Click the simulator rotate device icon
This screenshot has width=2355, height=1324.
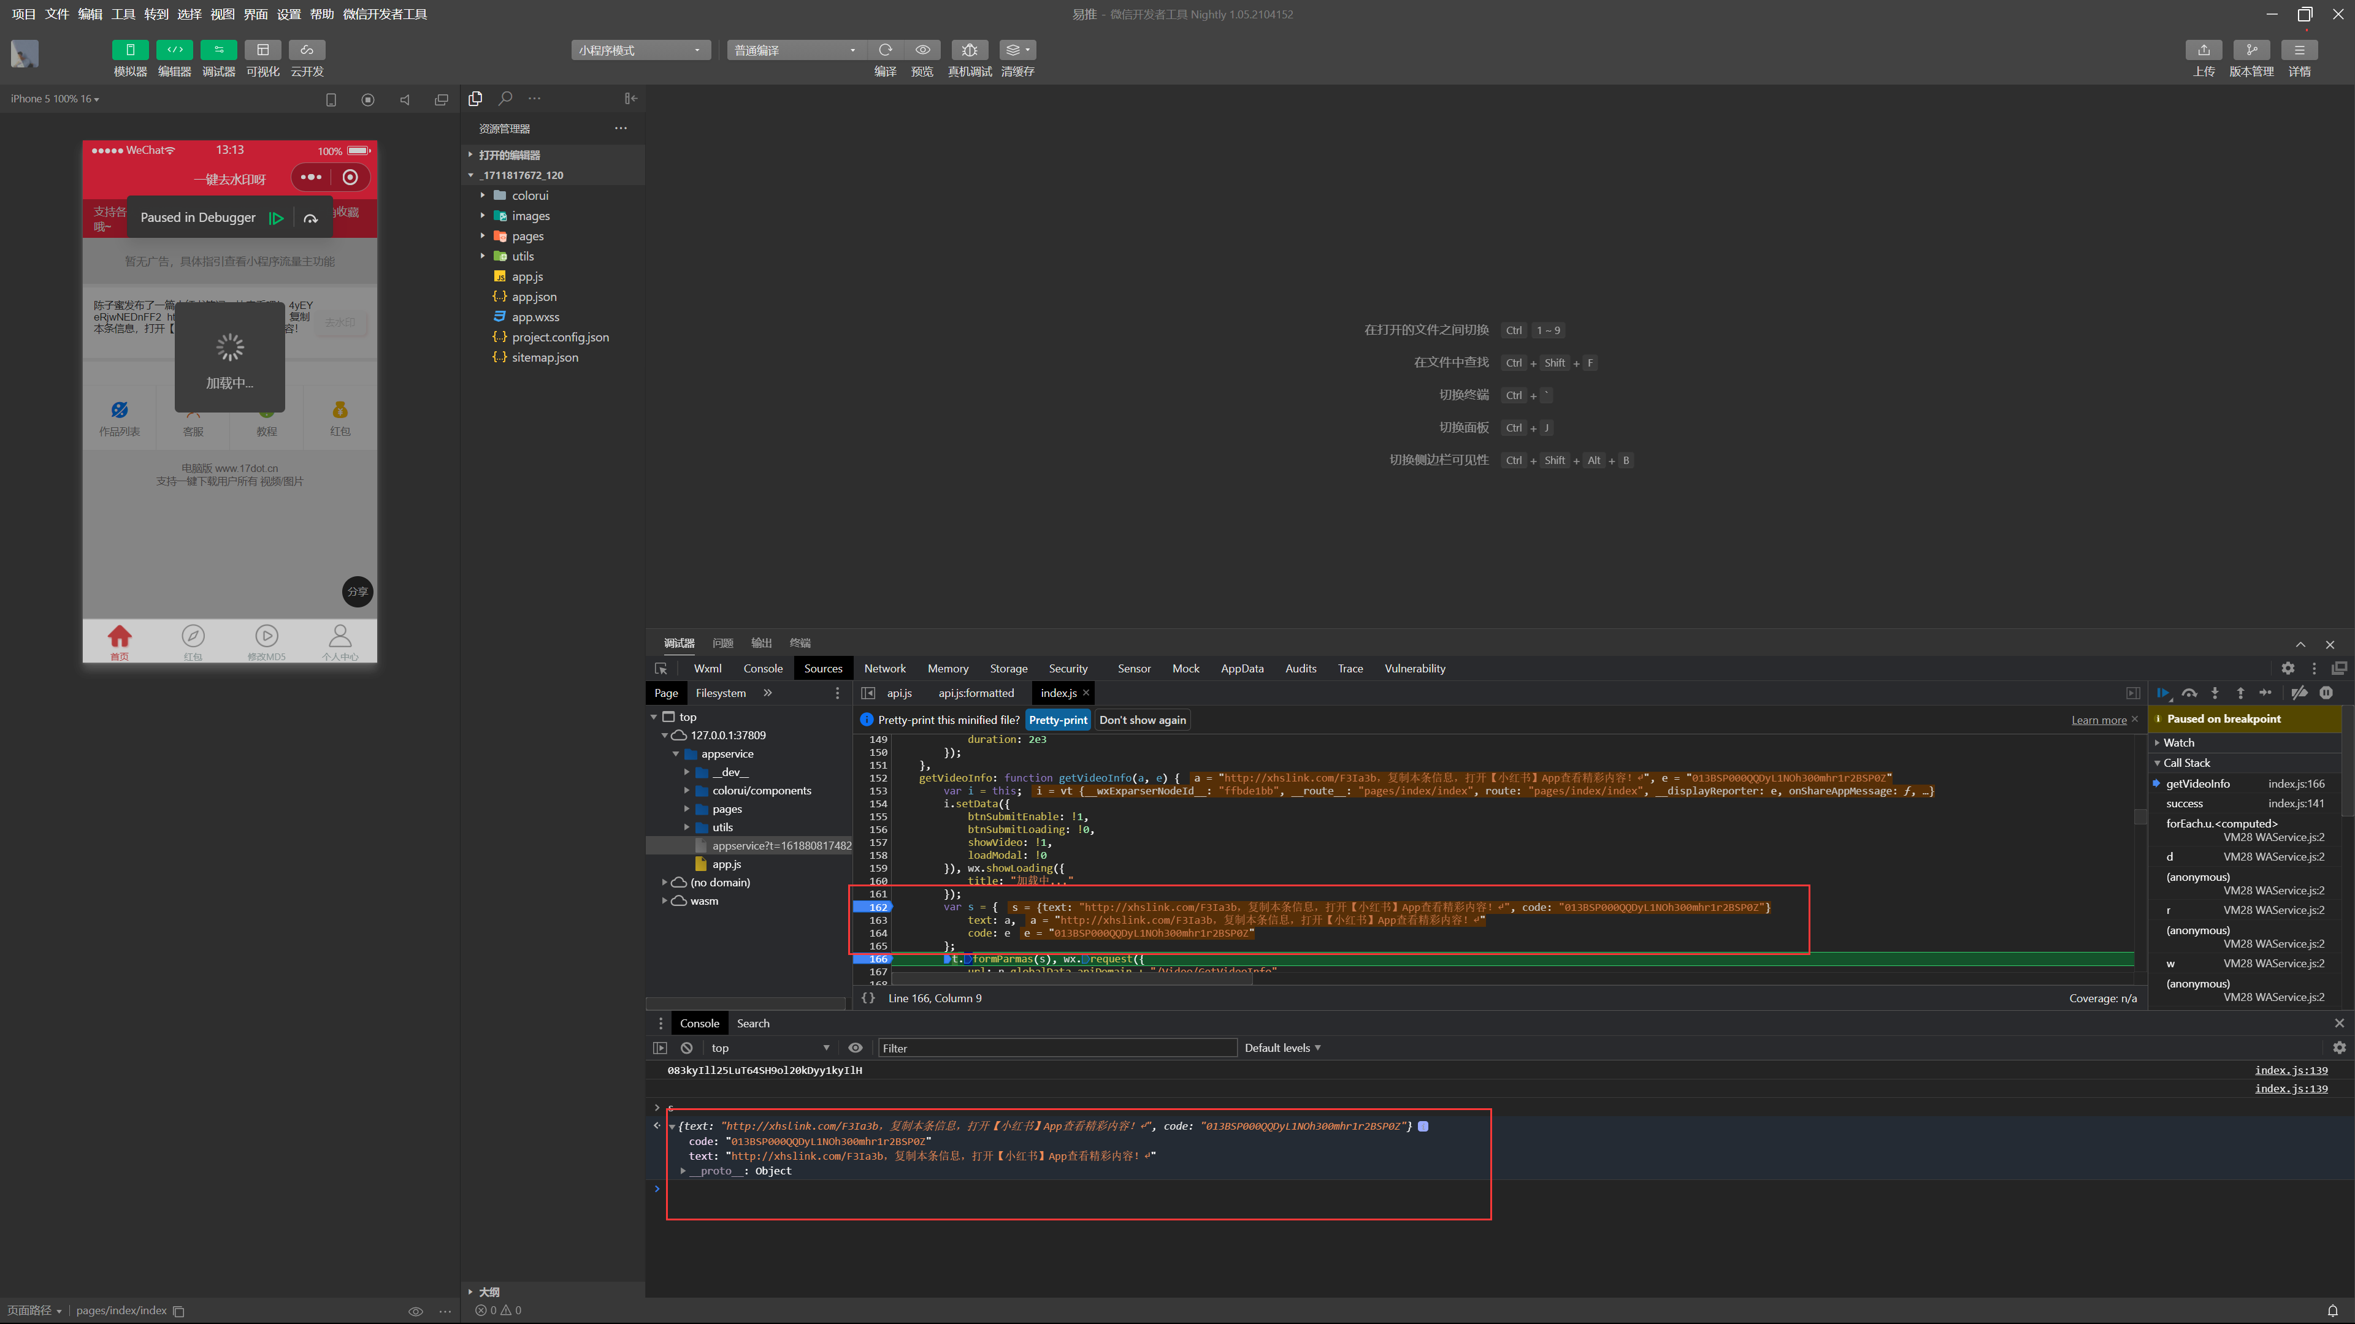pos(331,99)
